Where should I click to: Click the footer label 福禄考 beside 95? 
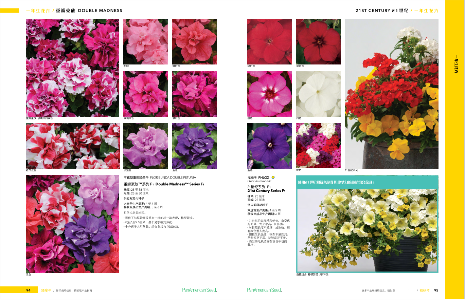point(425,290)
